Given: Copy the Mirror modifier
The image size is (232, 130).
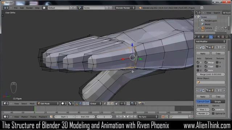Looking at the screenshot, I should coord(218,53).
